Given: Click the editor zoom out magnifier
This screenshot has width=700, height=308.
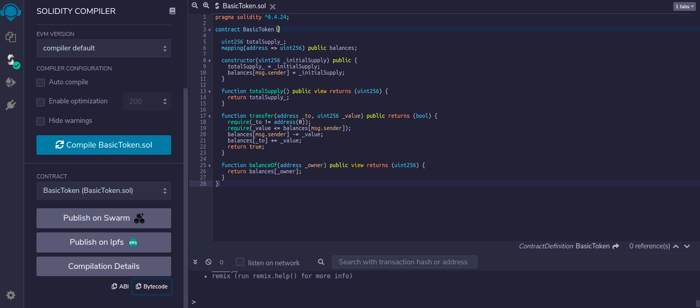Looking at the screenshot, I should pos(195,6).
